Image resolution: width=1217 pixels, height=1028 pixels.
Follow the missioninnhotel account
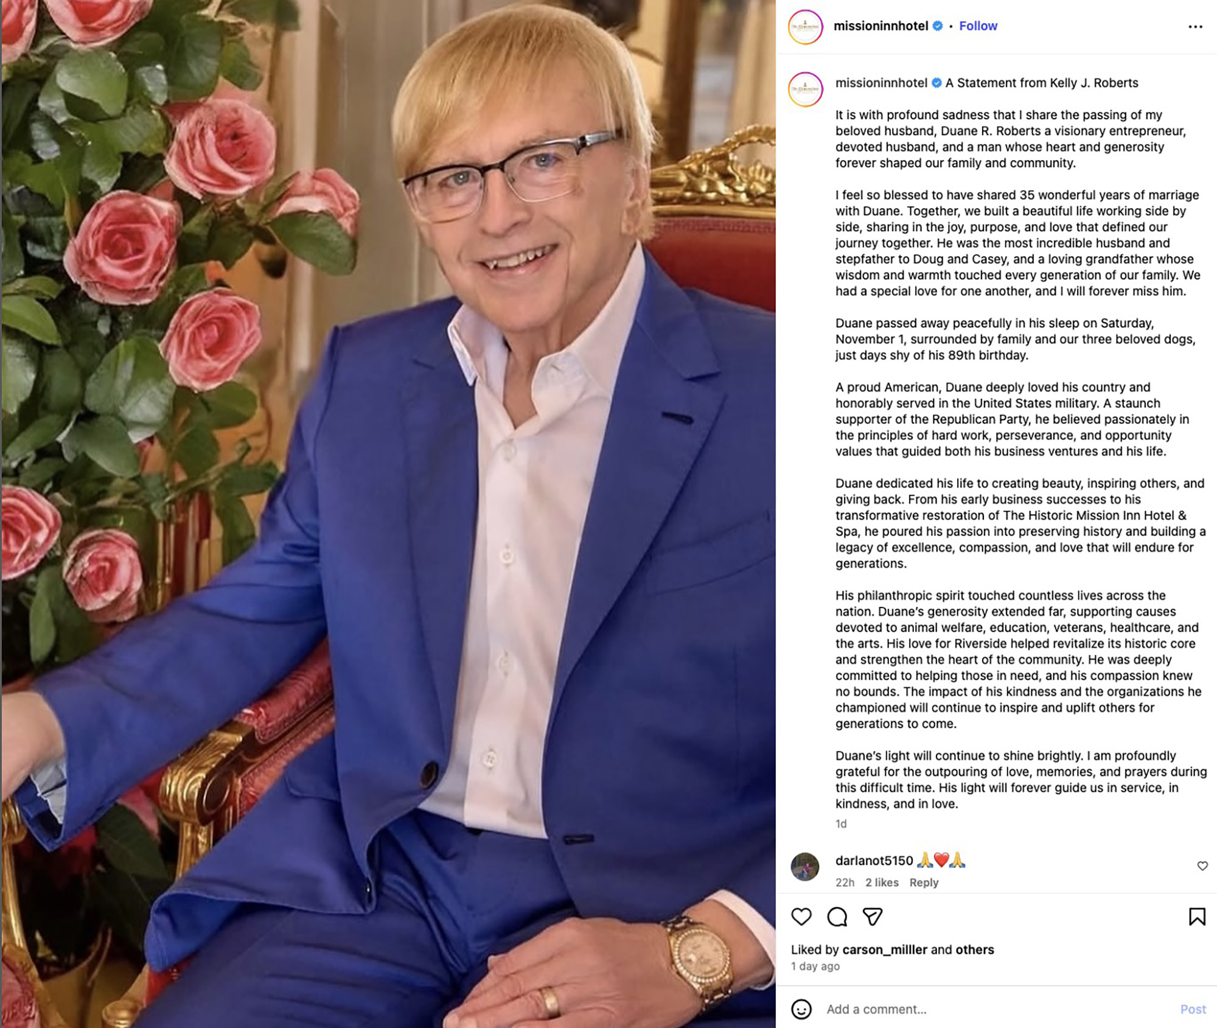[978, 26]
